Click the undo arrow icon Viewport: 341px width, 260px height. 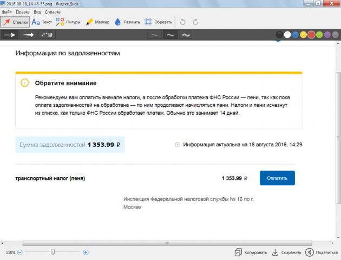coord(183,22)
